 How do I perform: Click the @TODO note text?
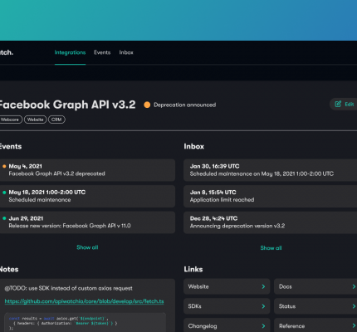(68, 288)
